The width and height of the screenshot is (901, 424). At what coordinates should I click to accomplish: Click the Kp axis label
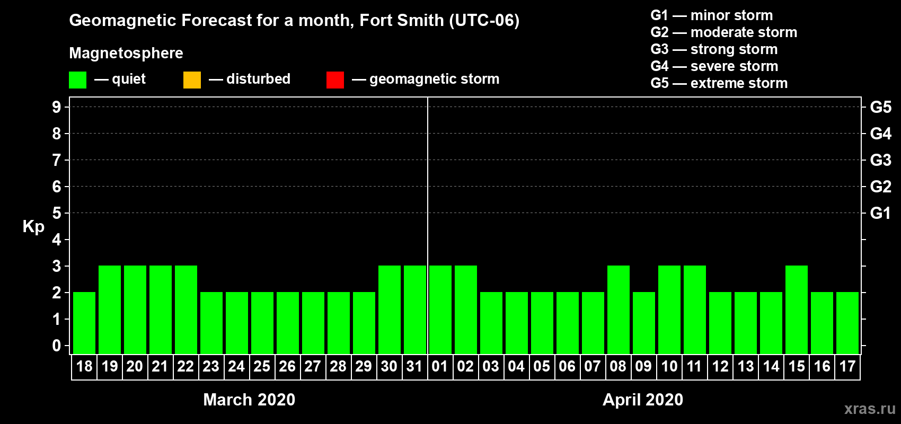tap(33, 227)
